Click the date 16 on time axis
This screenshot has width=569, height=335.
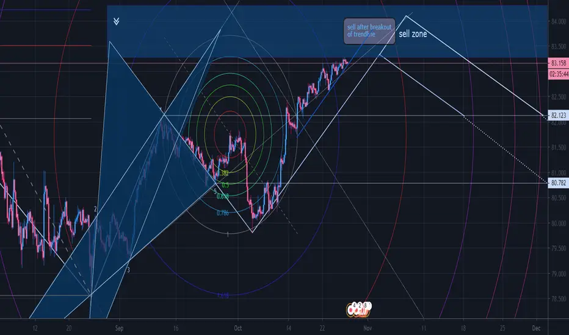(x=176, y=328)
